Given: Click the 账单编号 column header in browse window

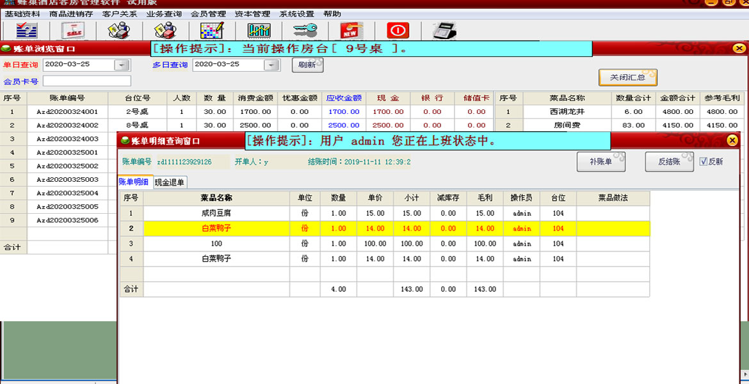Looking at the screenshot, I should [67, 98].
